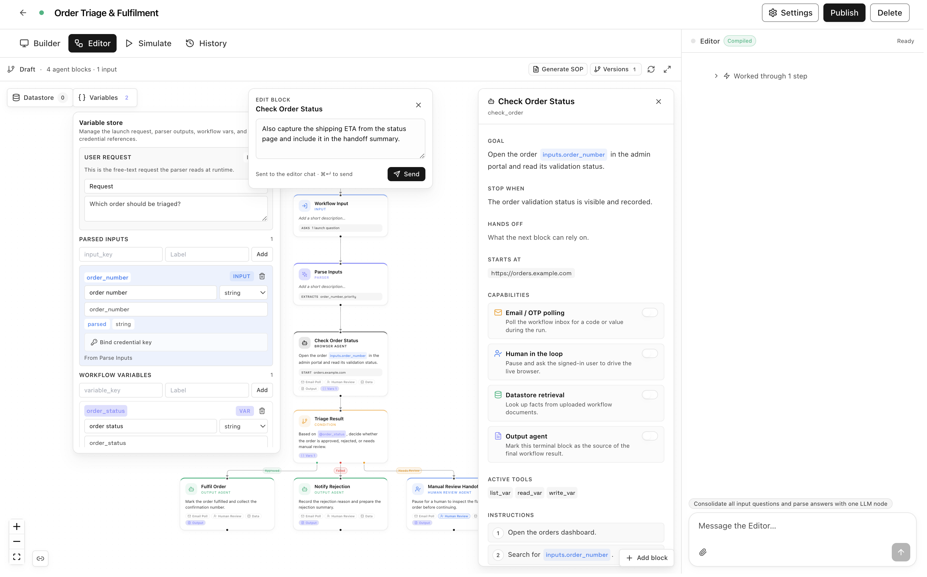Attach a file with the paperclip icon
This screenshot has height=577, width=927.
coord(705,554)
